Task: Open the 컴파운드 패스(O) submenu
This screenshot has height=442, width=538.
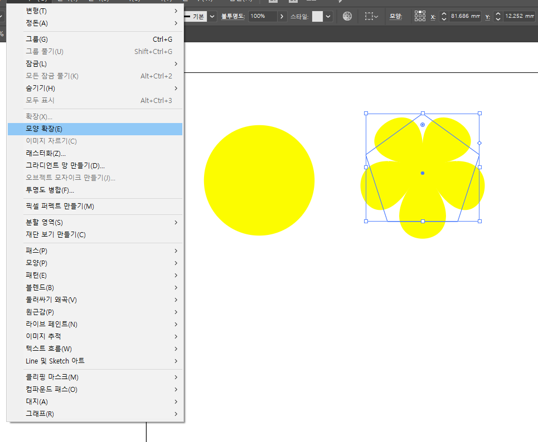Action: click(95, 390)
